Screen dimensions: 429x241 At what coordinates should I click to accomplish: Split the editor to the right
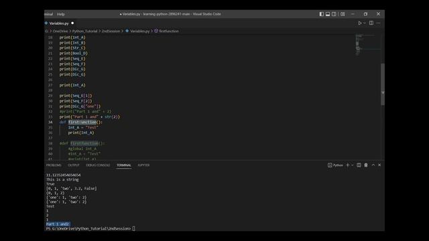(x=371, y=23)
